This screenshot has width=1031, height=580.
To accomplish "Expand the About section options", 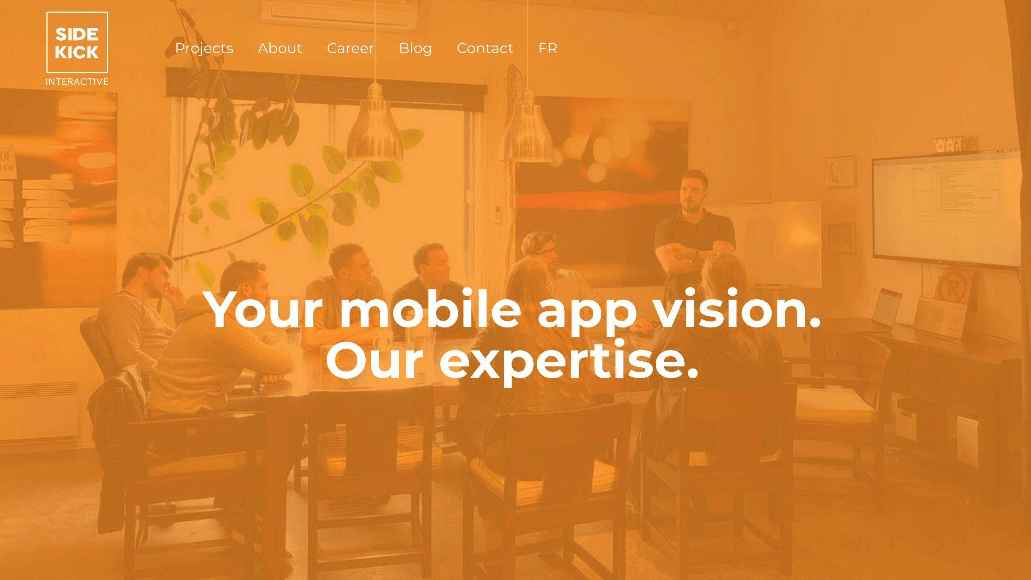I will coord(280,48).
